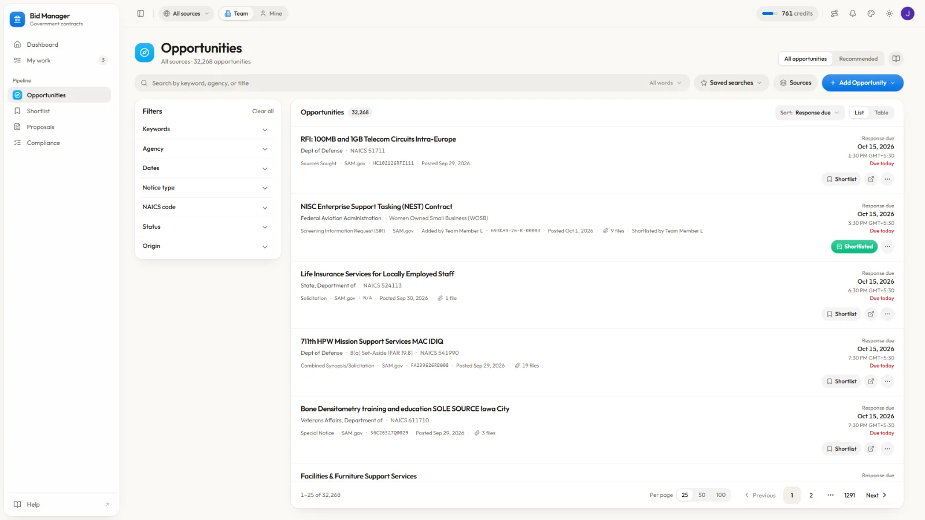Toggle the light theme sun icon
This screenshot has height=520, width=925.
[x=889, y=13]
